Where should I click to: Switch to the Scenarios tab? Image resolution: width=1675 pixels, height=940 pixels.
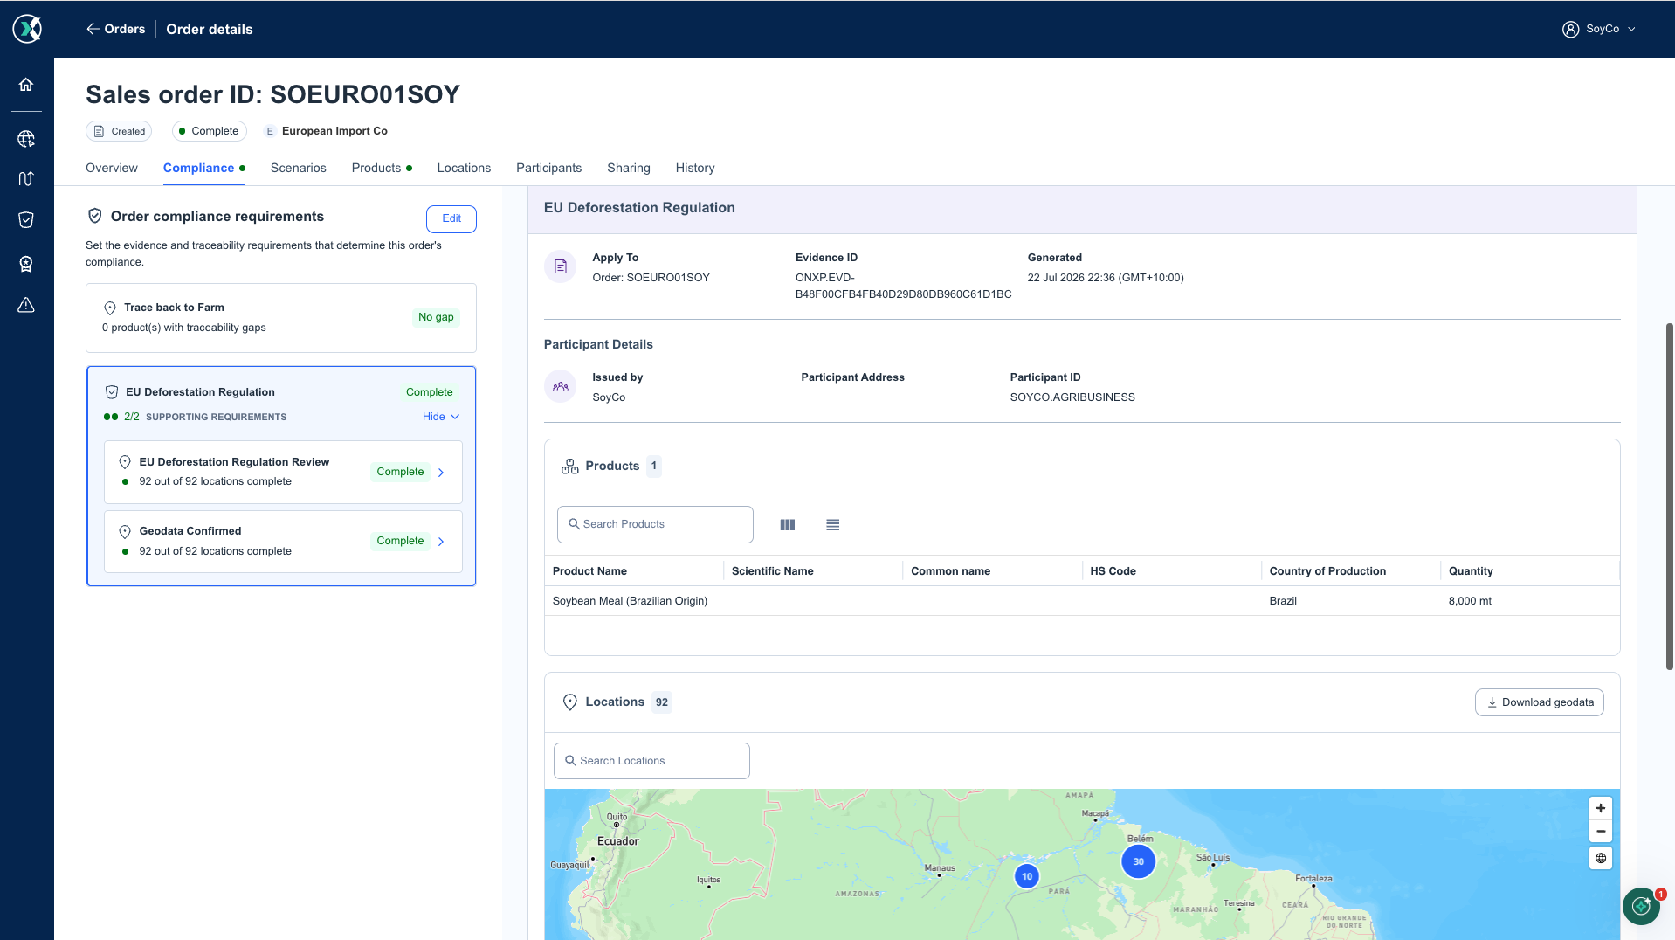click(x=299, y=168)
